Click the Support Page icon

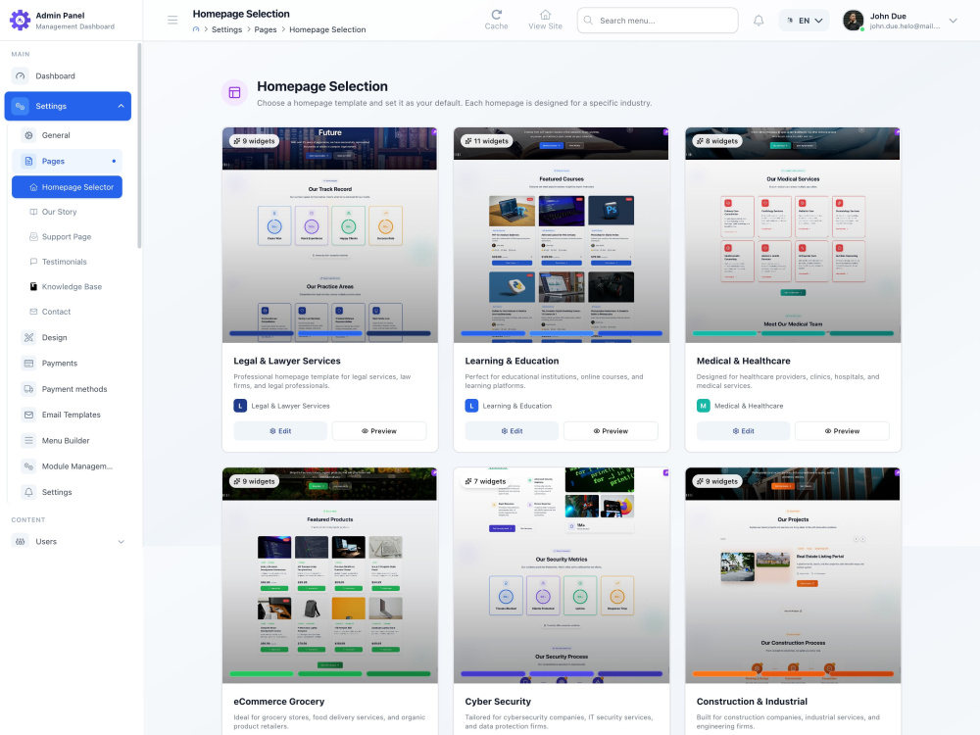(x=33, y=237)
